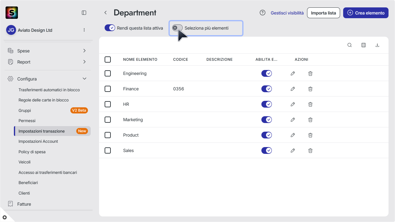Image resolution: width=395 pixels, height=222 pixels.
Task: Open Regole delle carte in blocco
Action: tap(44, 100)
